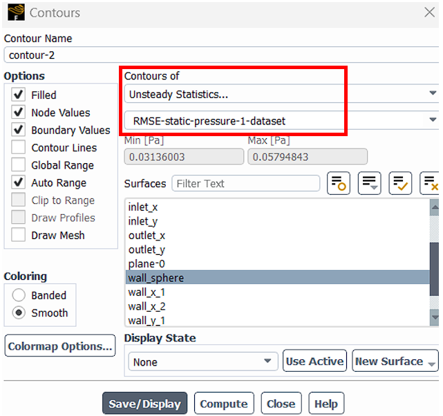Close the Contours dialog with X

(x=429, y=12)
